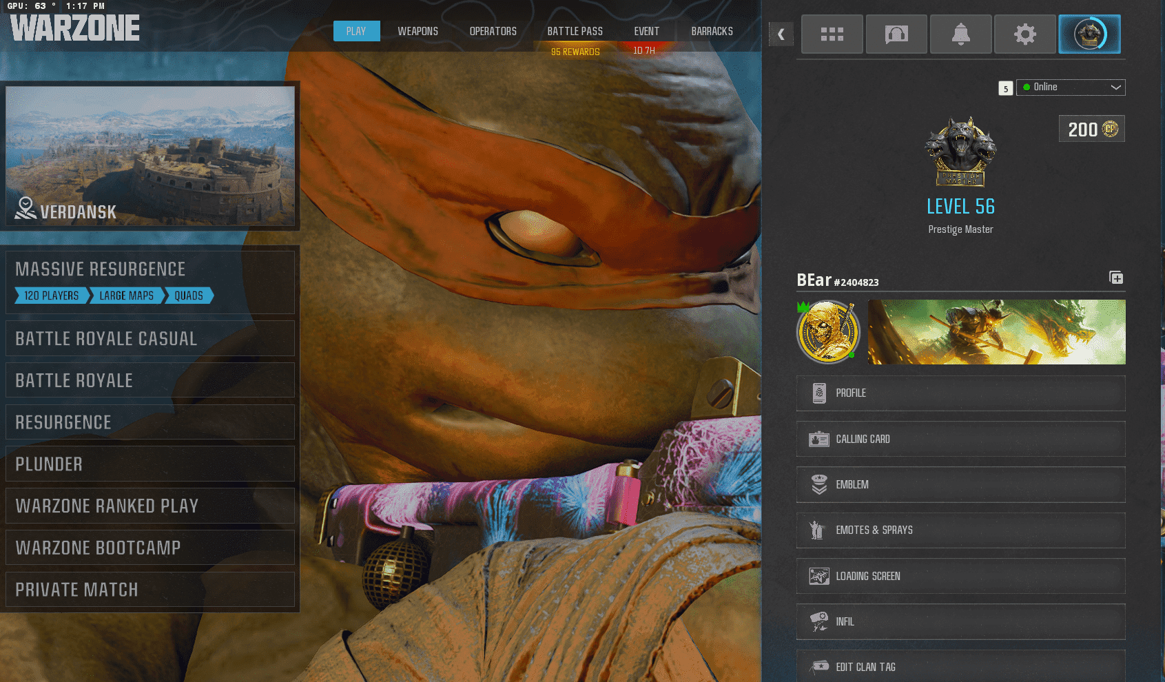Select the Private Match mode
The height and width of the screenshot is (682, 1165).
click(150, 590)
